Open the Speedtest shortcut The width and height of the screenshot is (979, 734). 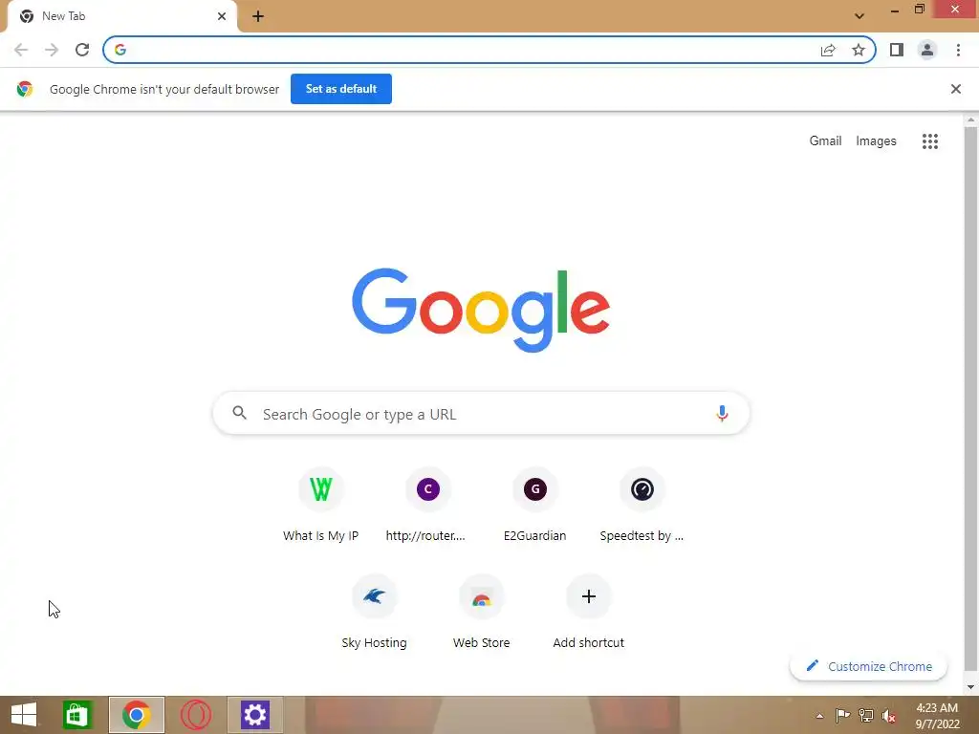(642, 506)
